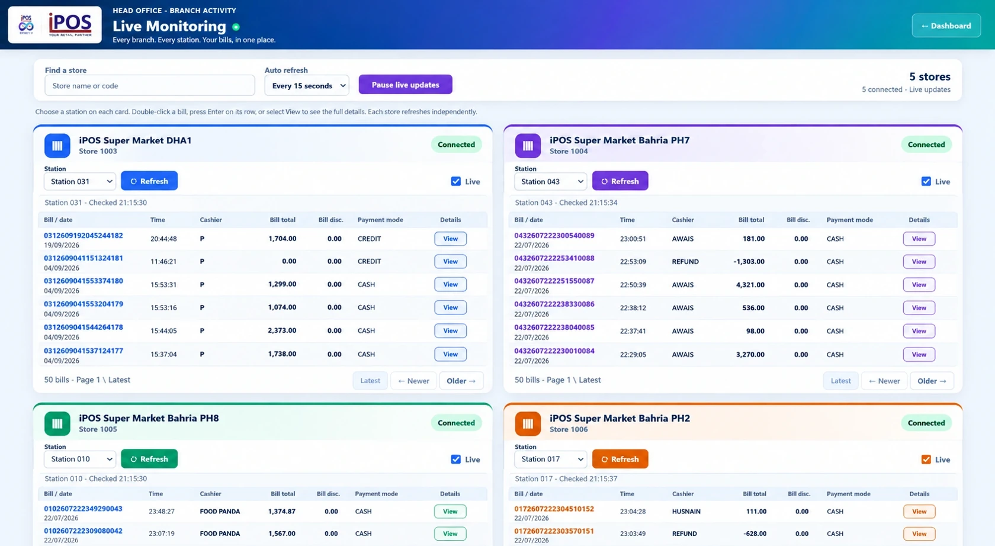
Task: Open the Station 031 dropdown
Action: tap(80, 181)
